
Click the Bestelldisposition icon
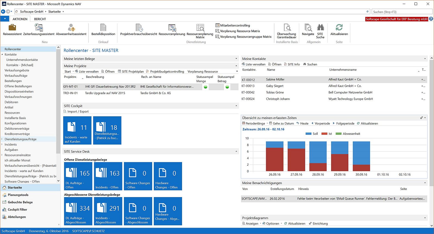pyautogui.click(x=103, y=30)
